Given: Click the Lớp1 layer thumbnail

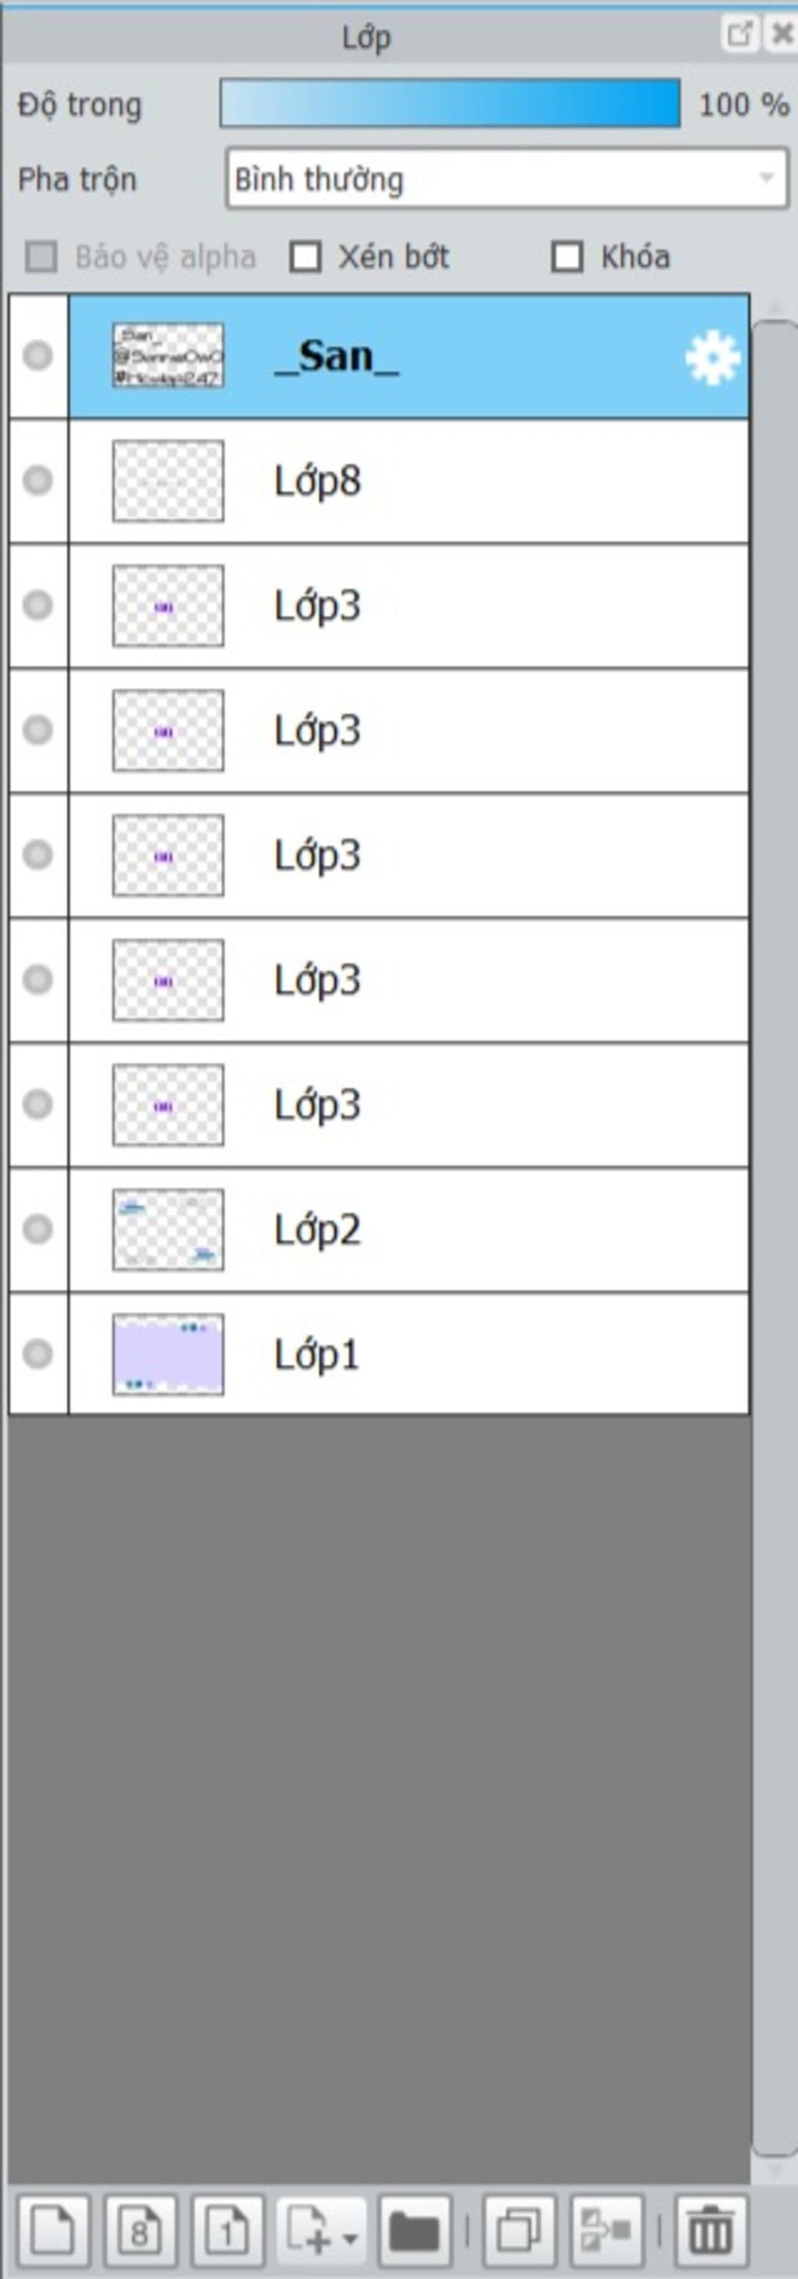Looking at the screenshot, I should [168, 1354].
